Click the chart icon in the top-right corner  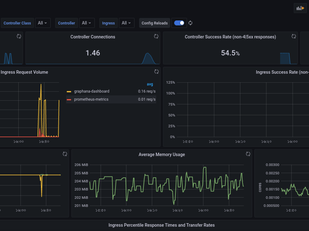(300, 8)
